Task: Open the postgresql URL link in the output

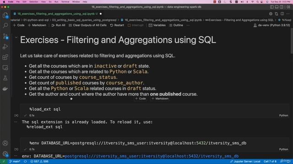Action: (x=152, y=156)
